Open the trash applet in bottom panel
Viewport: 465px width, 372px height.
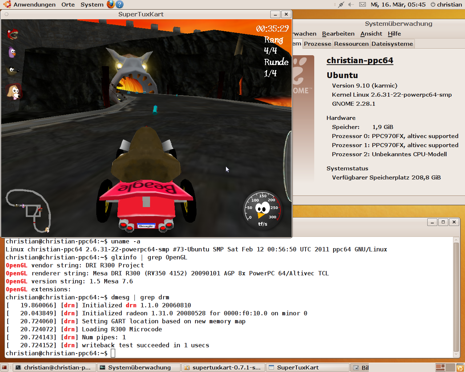pyautogui.click(x=460, y=368)
